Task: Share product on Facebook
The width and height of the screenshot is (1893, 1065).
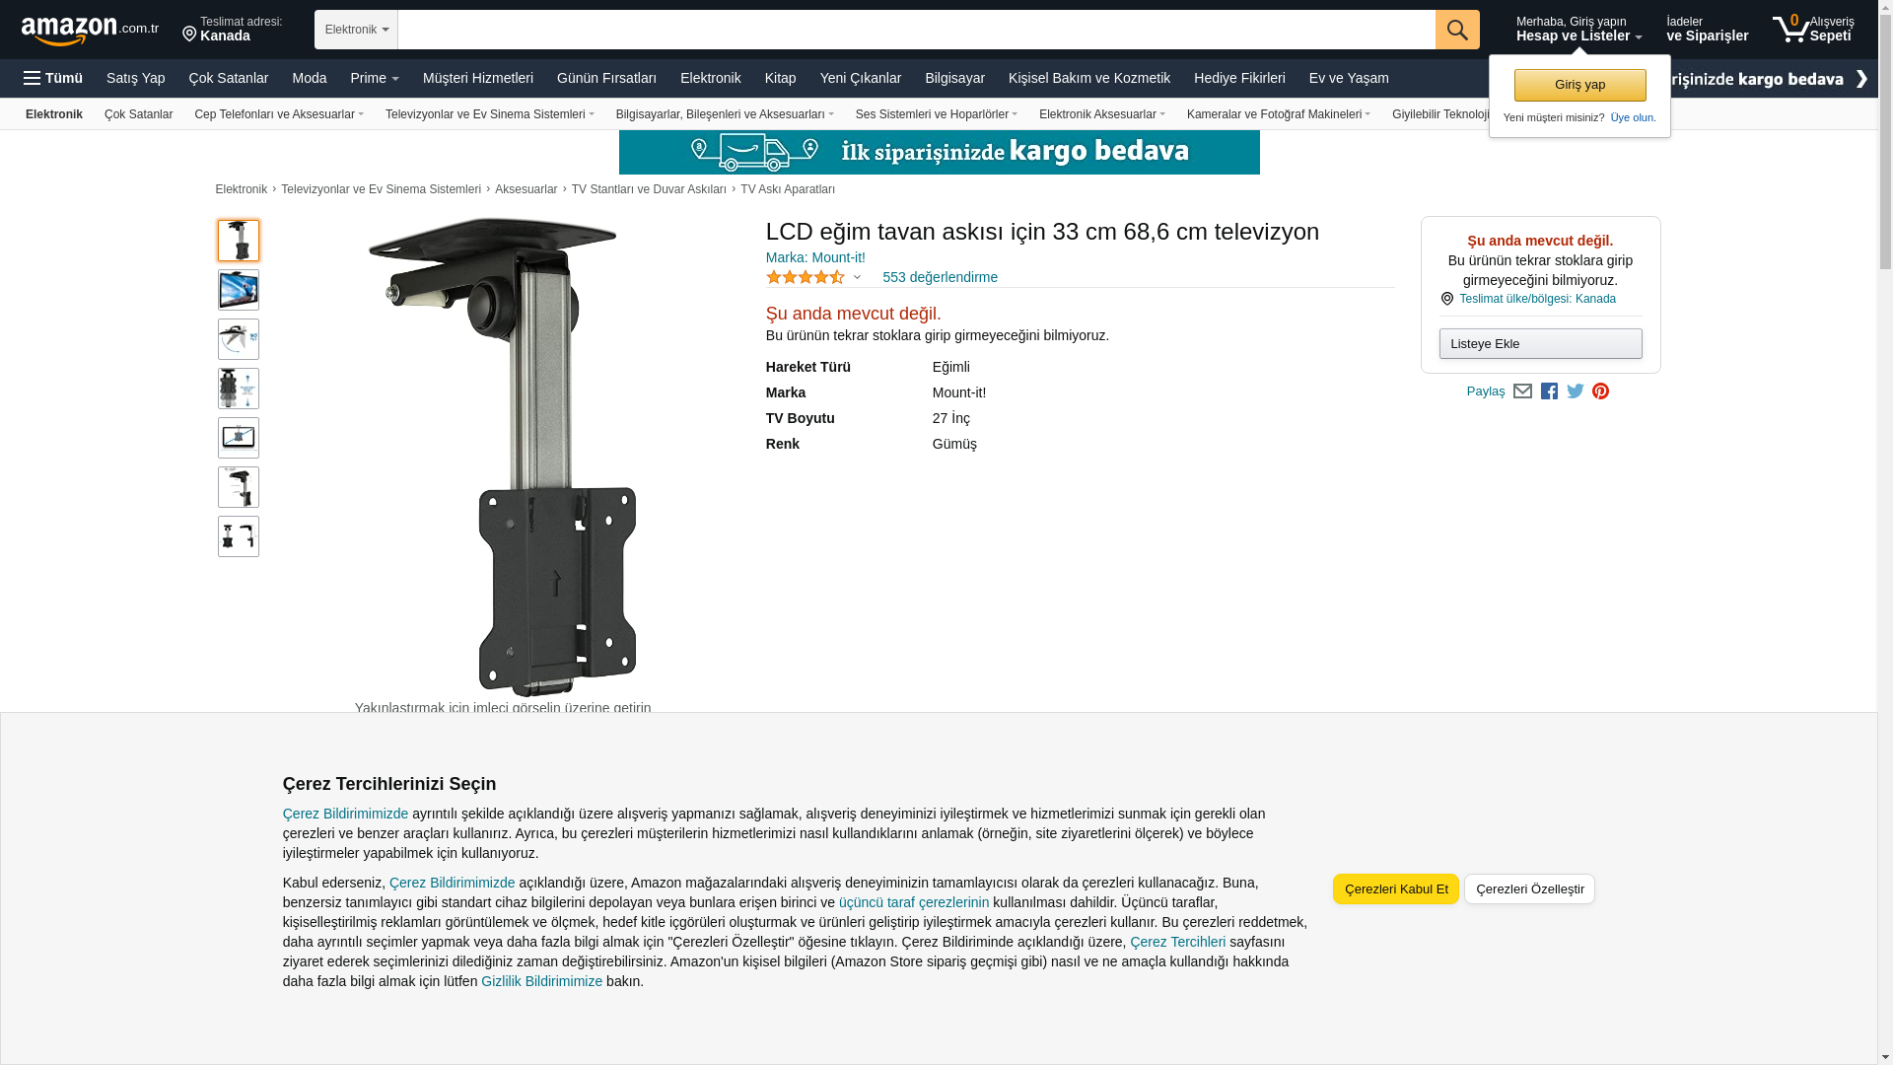Action: (1549, 391)
